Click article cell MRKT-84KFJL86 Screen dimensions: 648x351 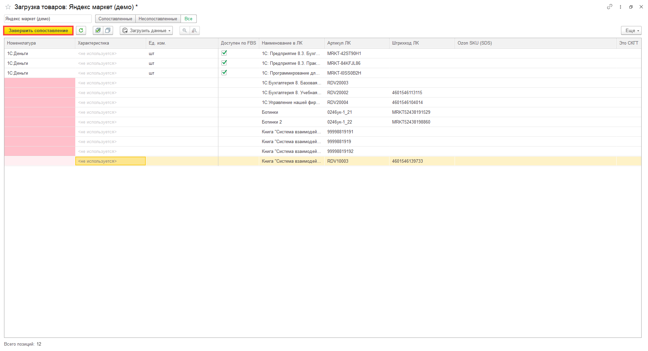(x=357, y=63)
